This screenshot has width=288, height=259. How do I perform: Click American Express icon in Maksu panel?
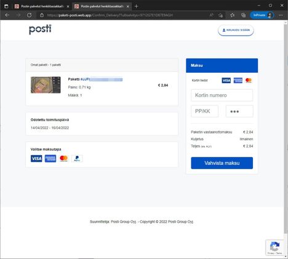pos(238,81)
